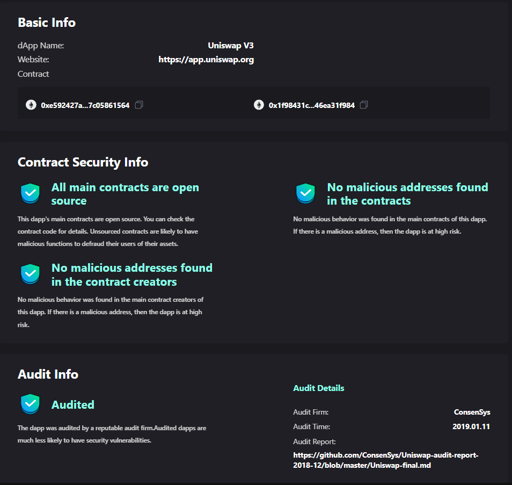Screen dimensions: 512x485
Task: Select the Contract Security Info section heading
Action: click(83, 162)
